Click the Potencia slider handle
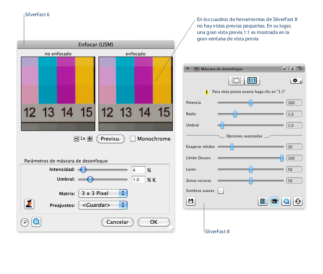The height and width of the screenshot is (274, 323). pyautogui.click(x=251, y=103)
